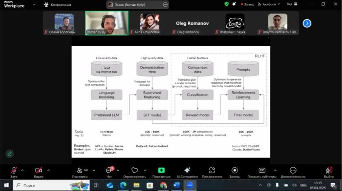Turn on the camera with the Видео button
Viewport: 342px width, 191px height.
(39, 171)
